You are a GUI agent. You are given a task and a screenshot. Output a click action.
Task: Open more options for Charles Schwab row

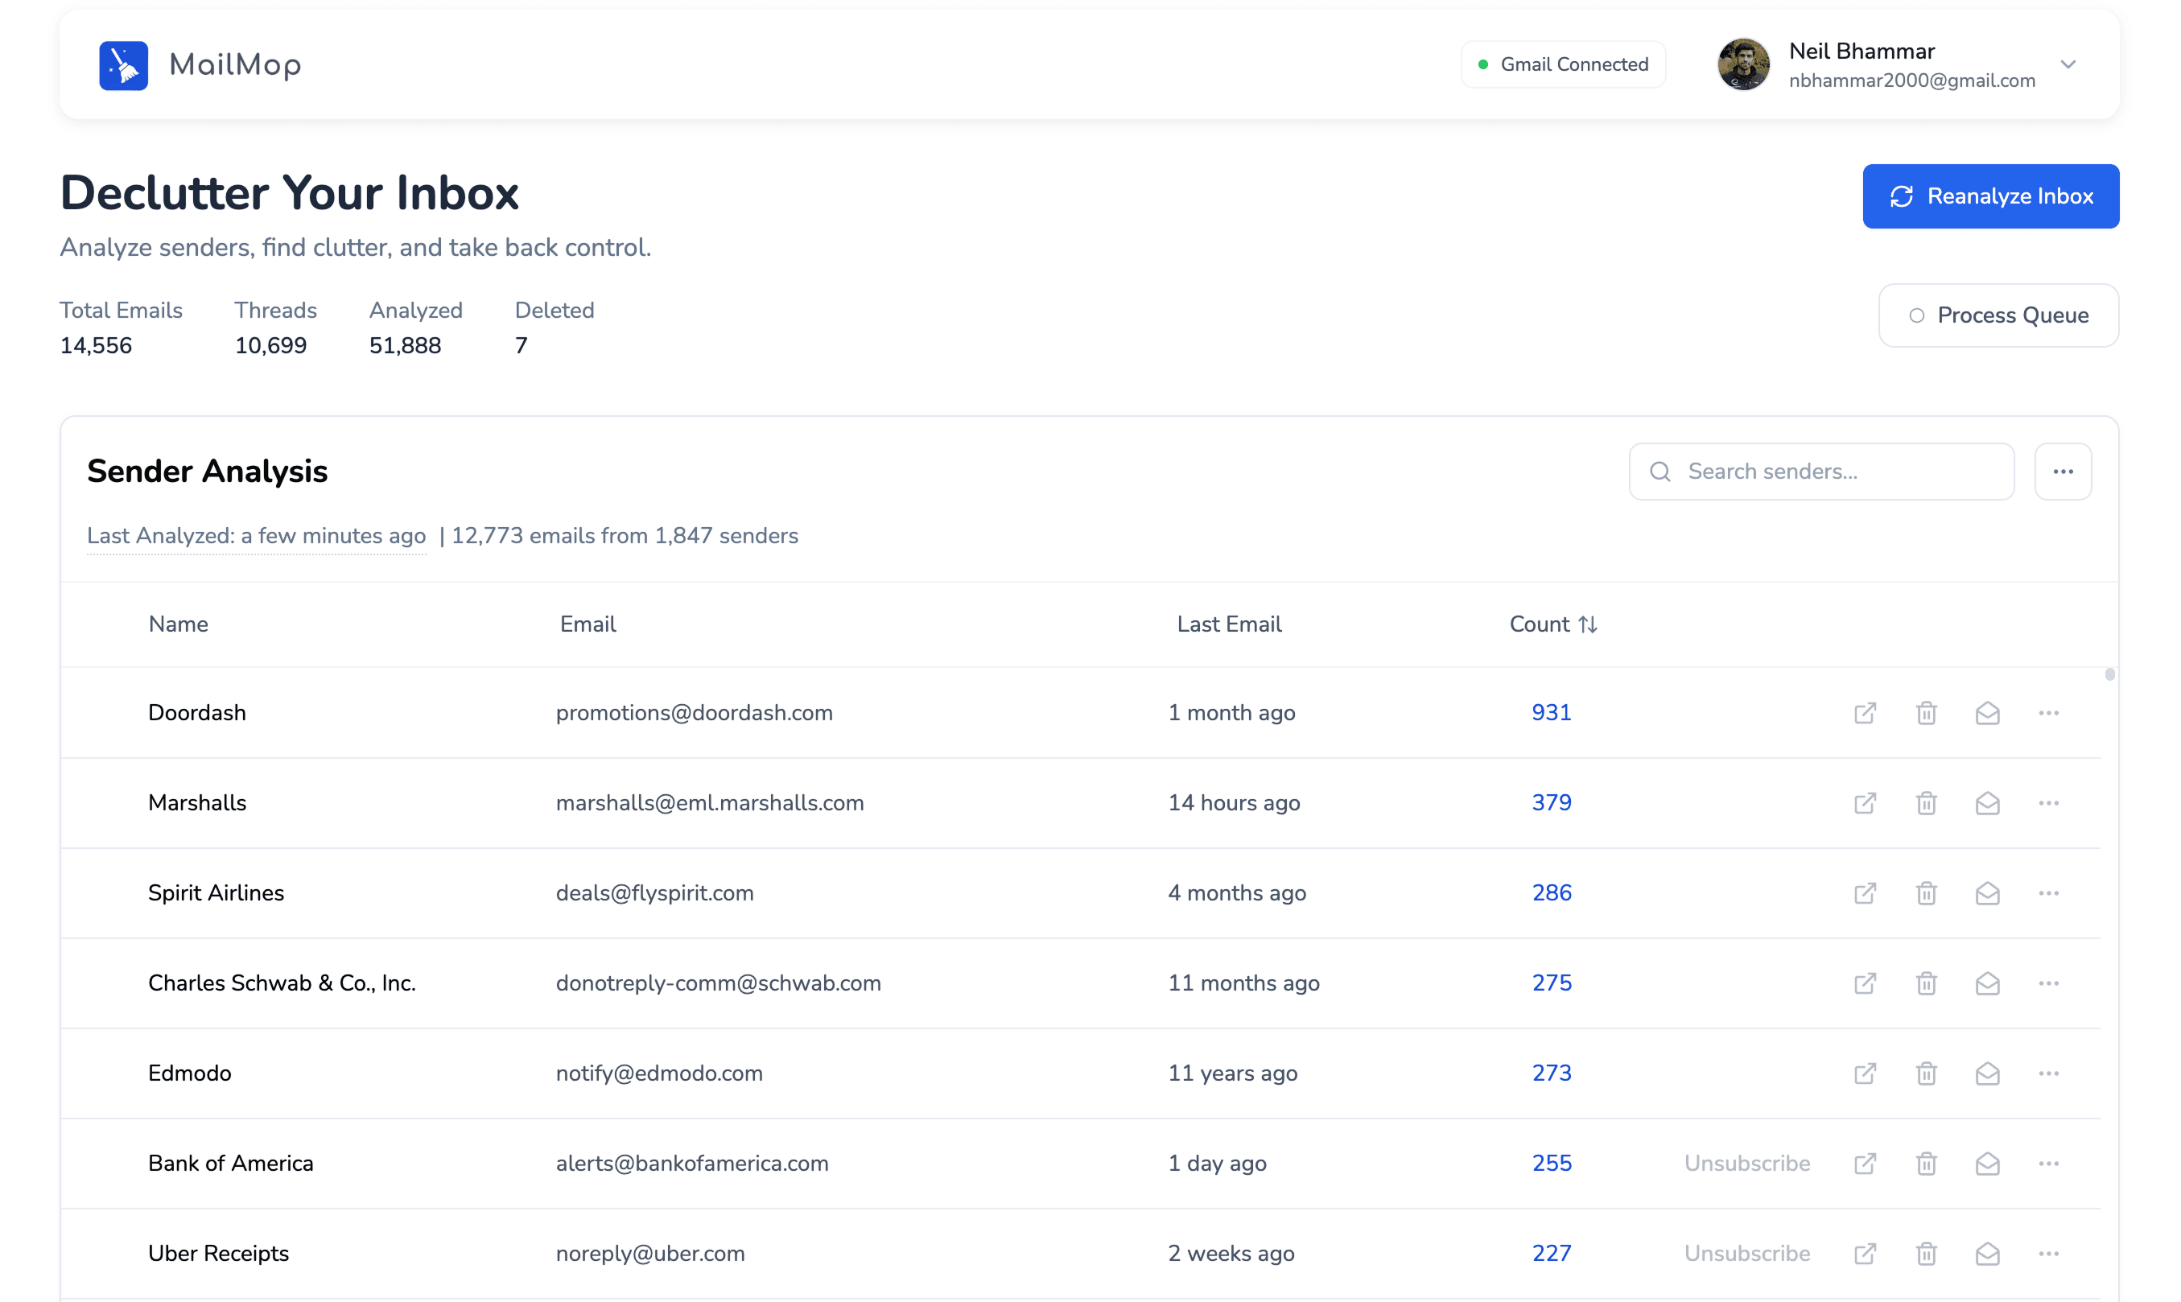(x=2049, y=983)
